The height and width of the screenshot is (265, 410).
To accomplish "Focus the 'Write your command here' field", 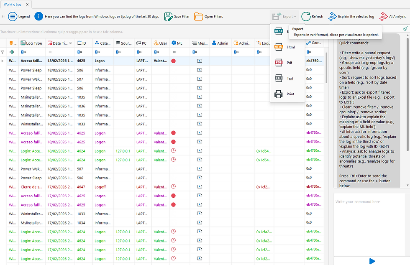I will [x=369, y=225].
